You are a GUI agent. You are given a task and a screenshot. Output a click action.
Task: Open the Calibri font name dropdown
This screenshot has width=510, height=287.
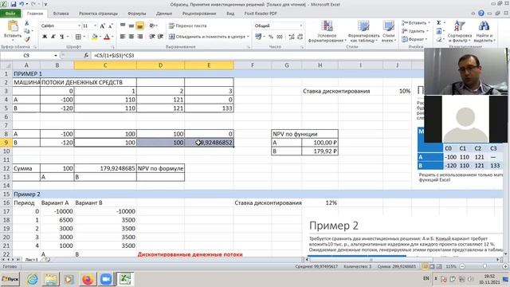click(x=79, y=26)
